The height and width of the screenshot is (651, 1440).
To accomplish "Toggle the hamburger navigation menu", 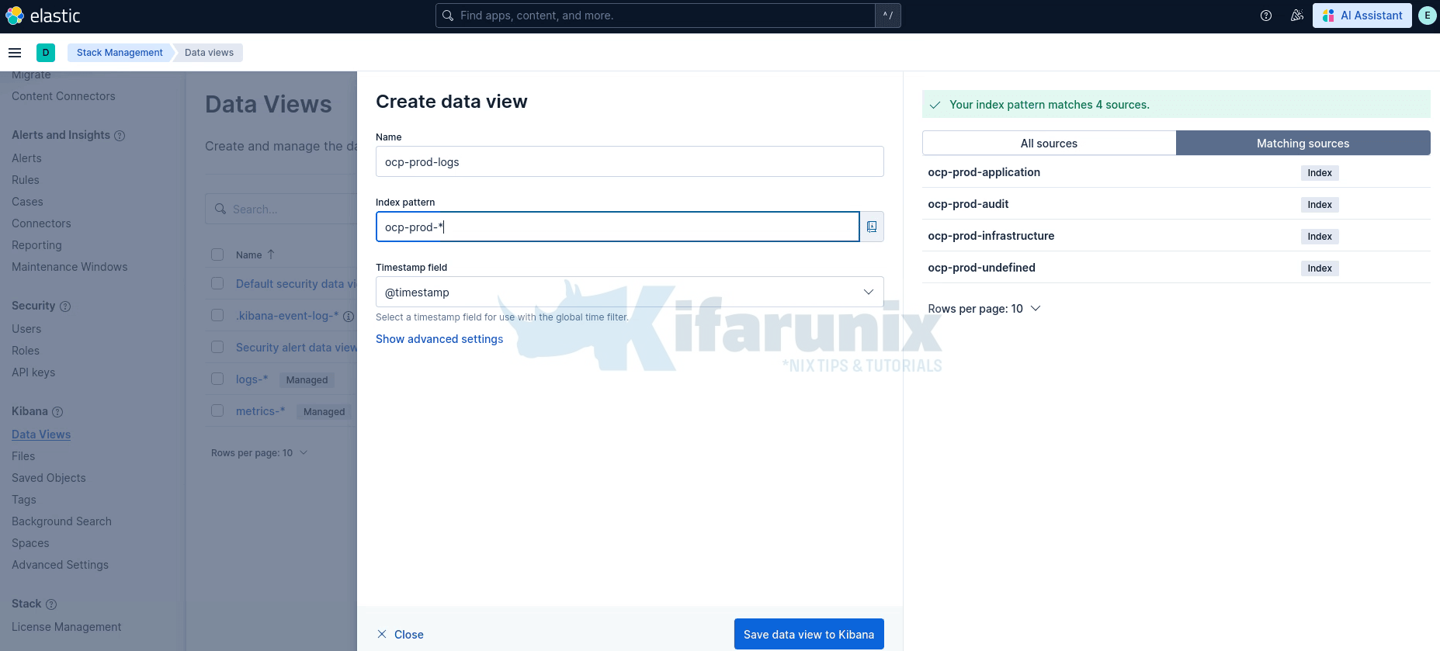I will click(14, 53).
